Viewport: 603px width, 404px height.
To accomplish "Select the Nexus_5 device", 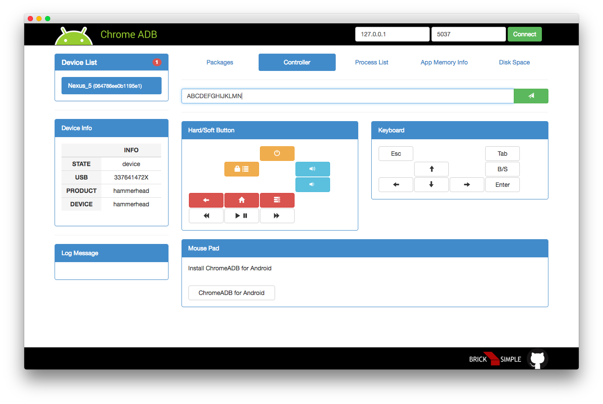I will tap(111, 86).
